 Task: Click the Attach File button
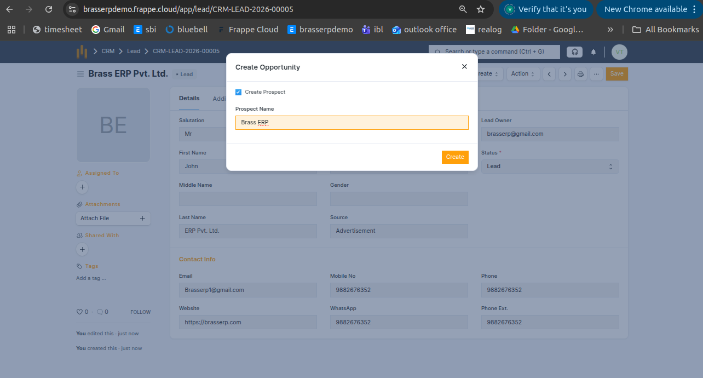tap(113, 218)
